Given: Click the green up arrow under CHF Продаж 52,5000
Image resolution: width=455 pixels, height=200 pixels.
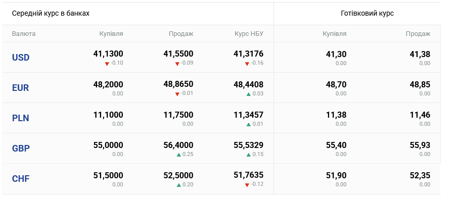Looking at the screenshot, I should pyautogui.click(x=179, y=185).
